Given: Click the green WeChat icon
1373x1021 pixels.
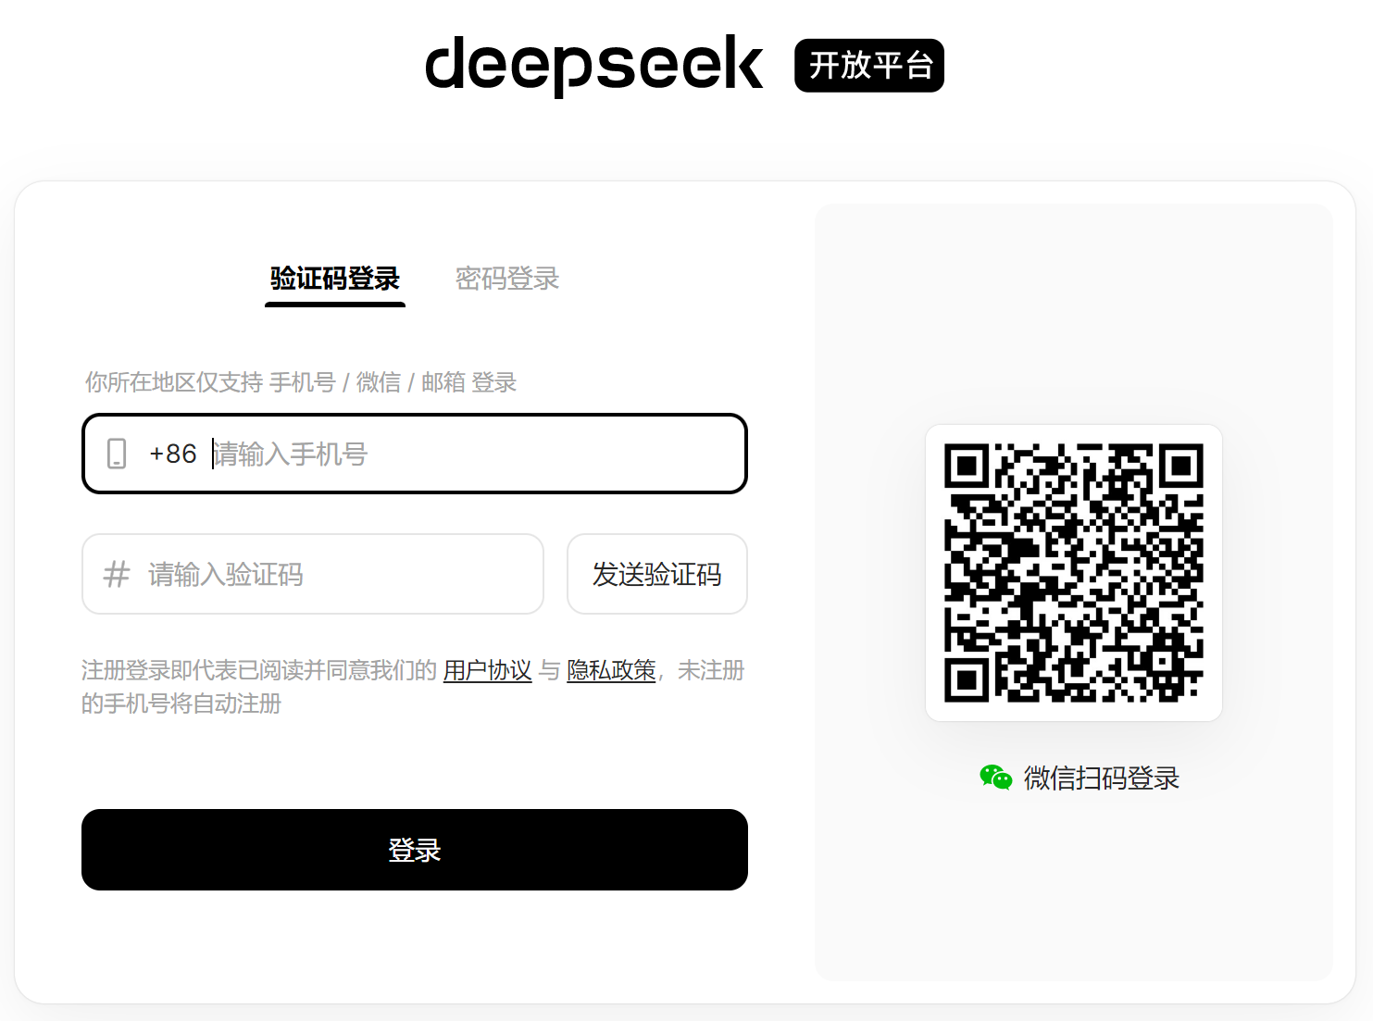Looking at the screenshot, I should 996,778.
